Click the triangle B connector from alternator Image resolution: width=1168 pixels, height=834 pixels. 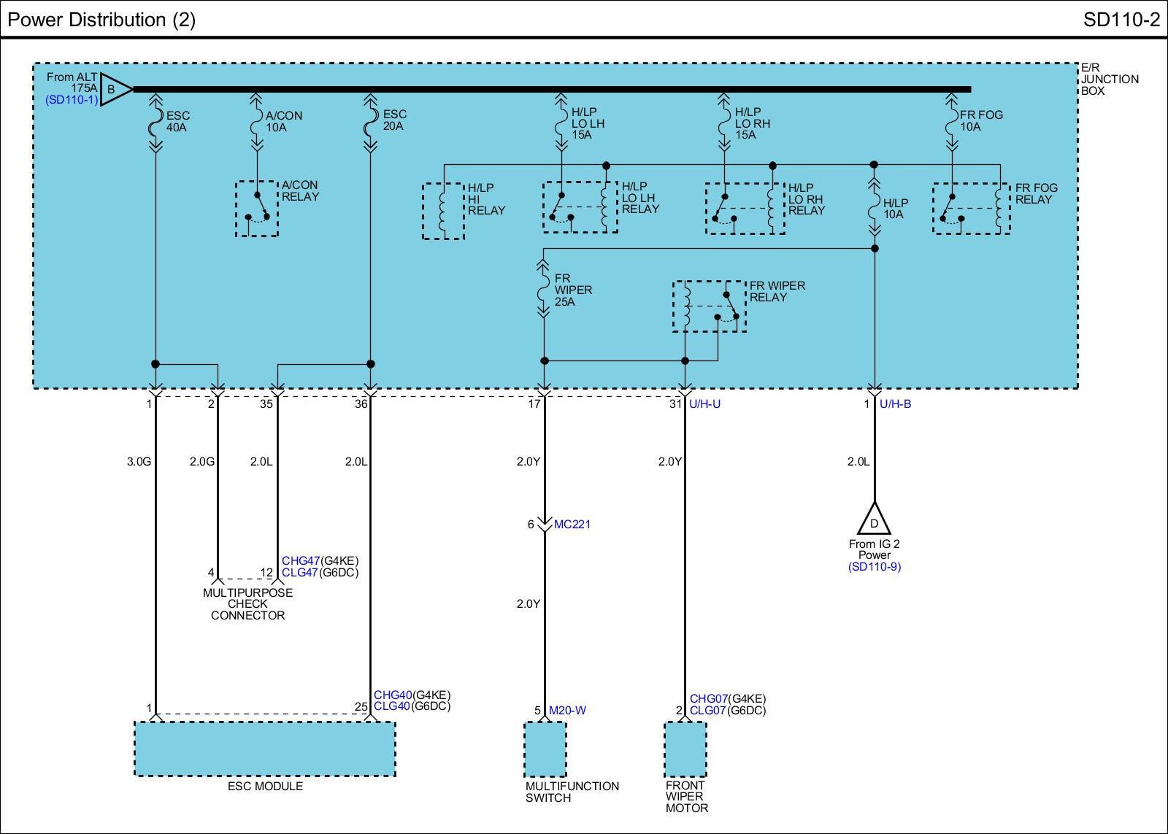pyautogui.click(x=114, y=90)
